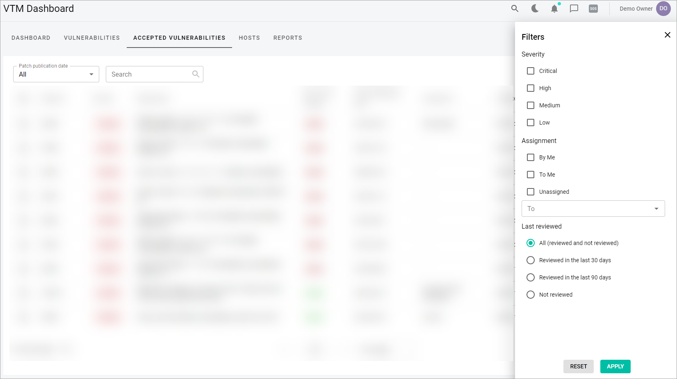
Task: Switch to the Hosts tab
Action: pos(249,38)
